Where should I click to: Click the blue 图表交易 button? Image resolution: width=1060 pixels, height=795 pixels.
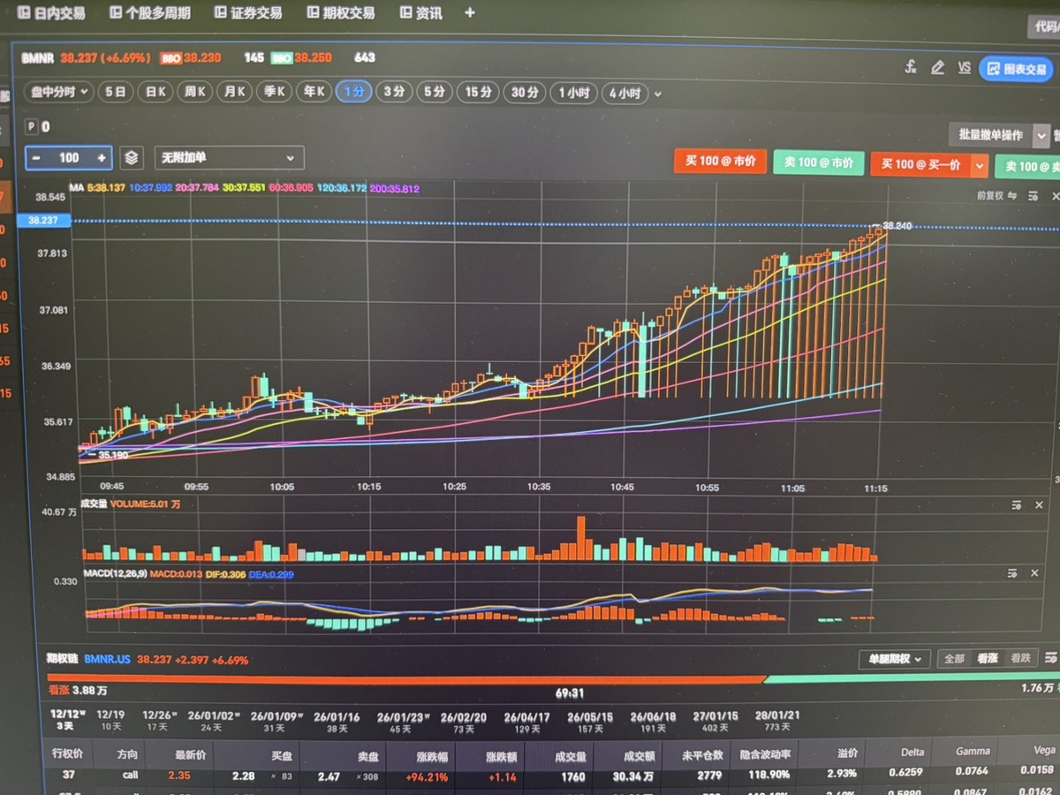coord(1016,69)
